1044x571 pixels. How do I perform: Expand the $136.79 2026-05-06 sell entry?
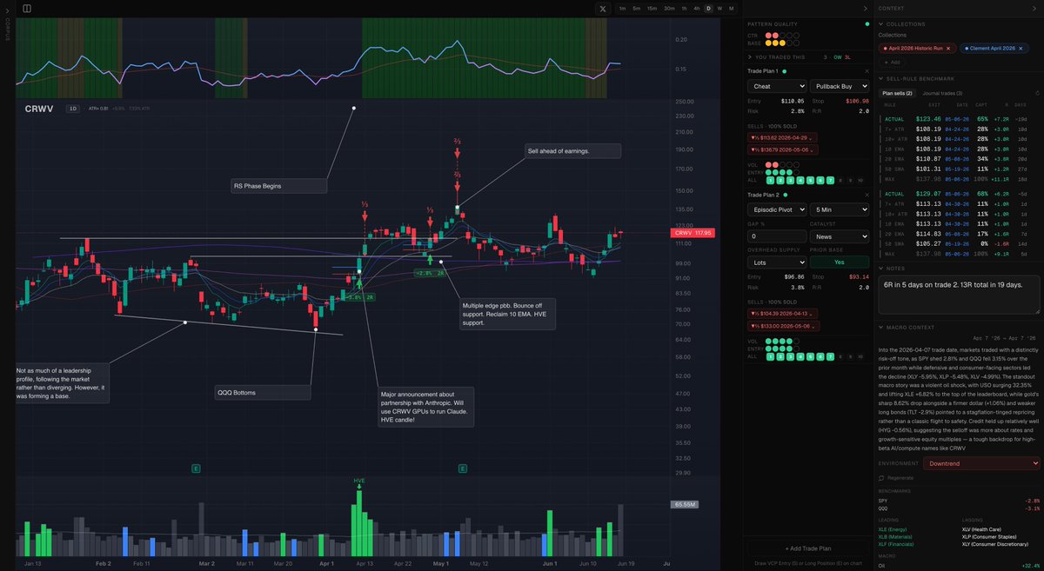[782, 150]
